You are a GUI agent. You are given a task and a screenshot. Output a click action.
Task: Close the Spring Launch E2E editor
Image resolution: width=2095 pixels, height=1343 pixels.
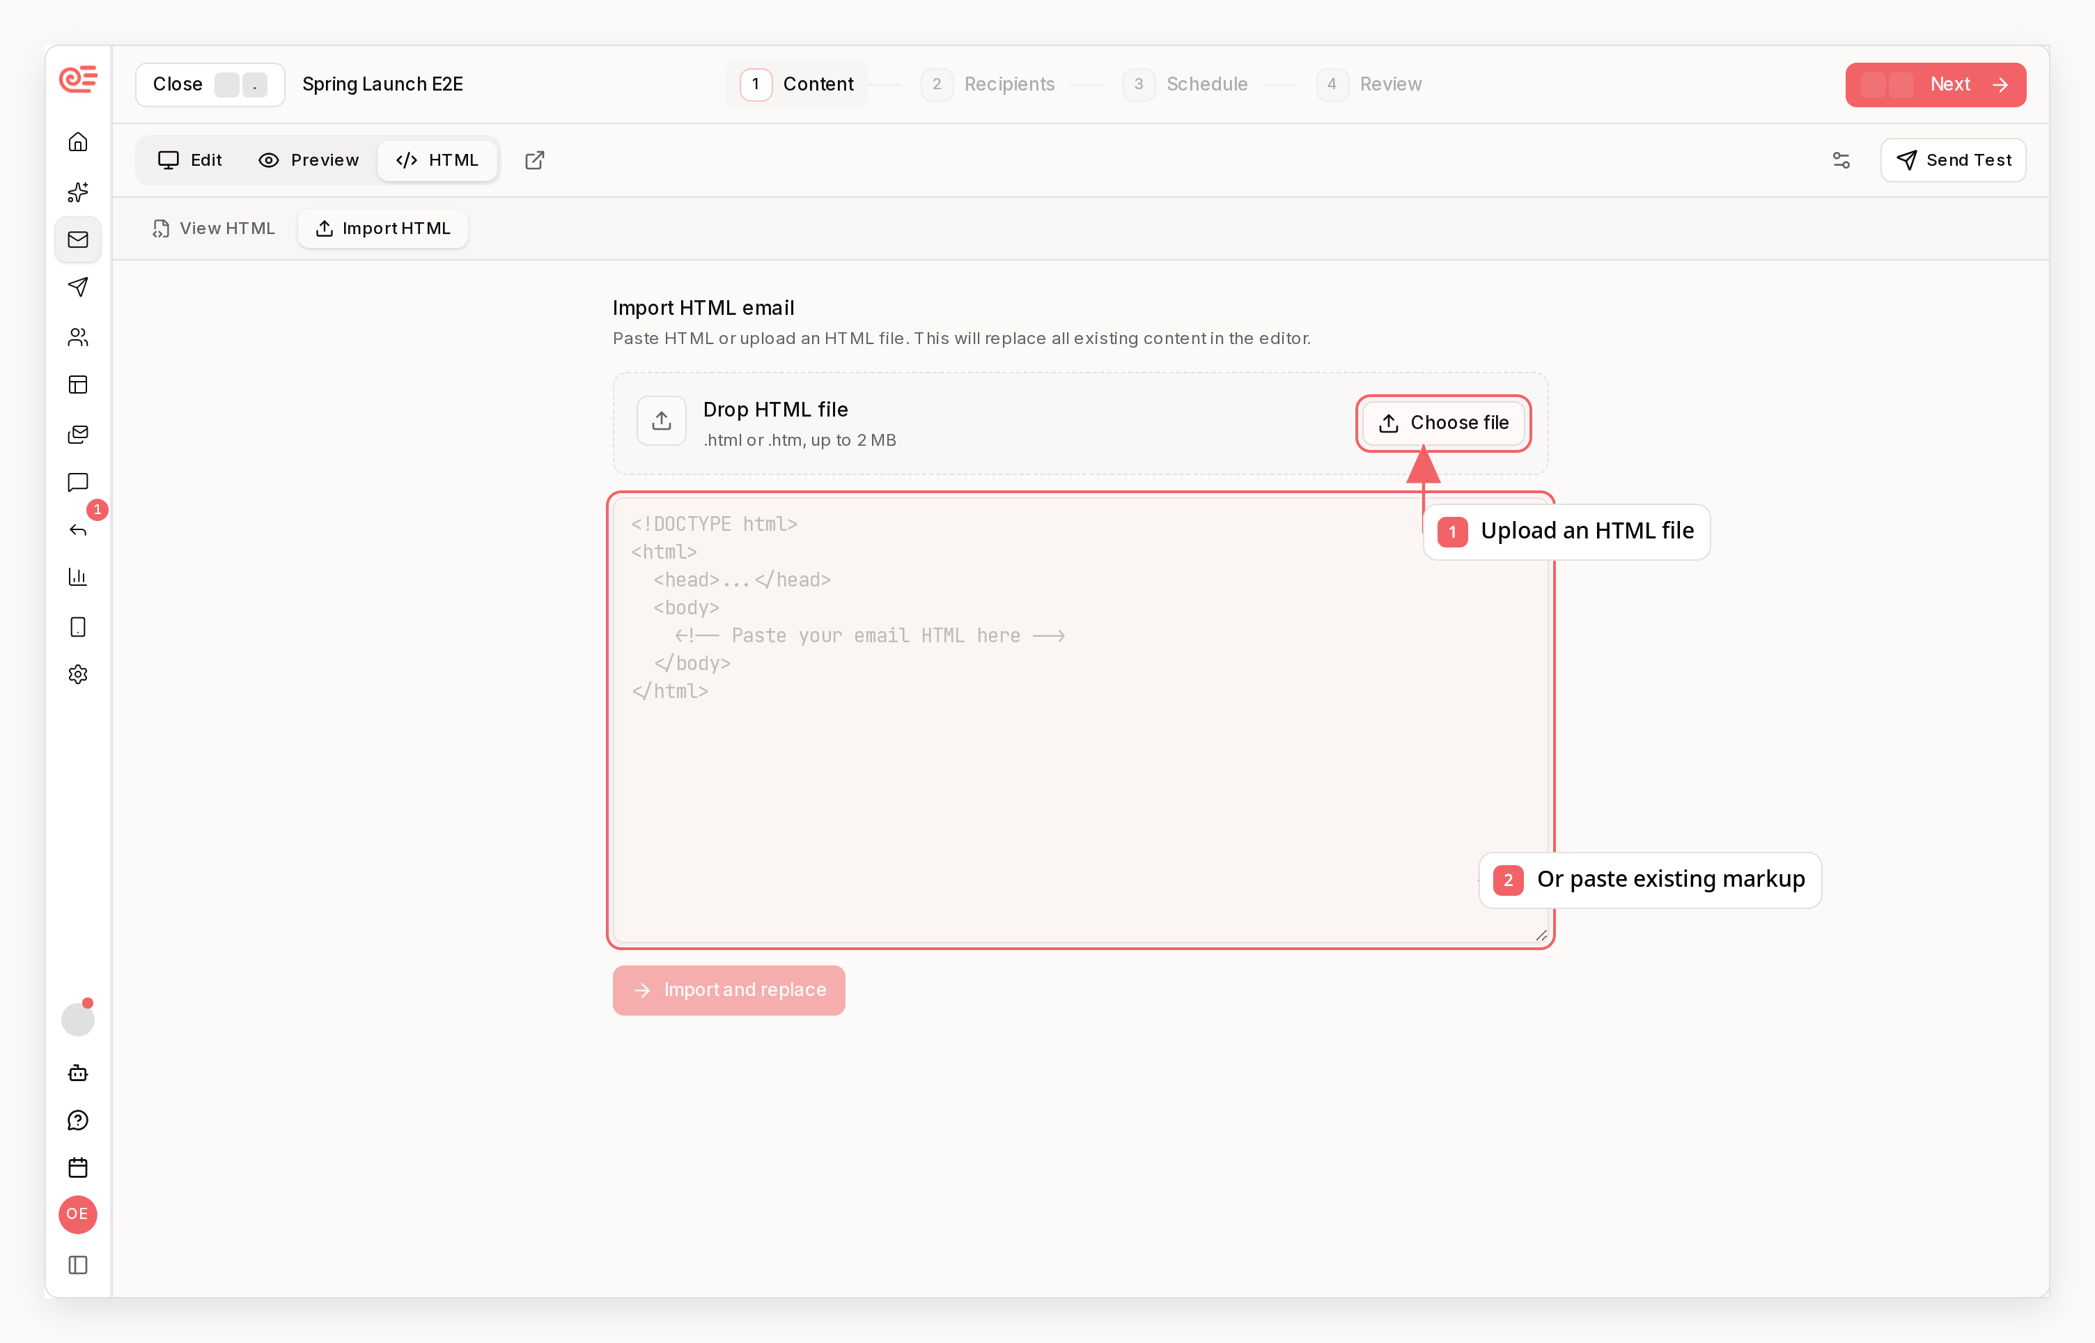tap(209, 84)
